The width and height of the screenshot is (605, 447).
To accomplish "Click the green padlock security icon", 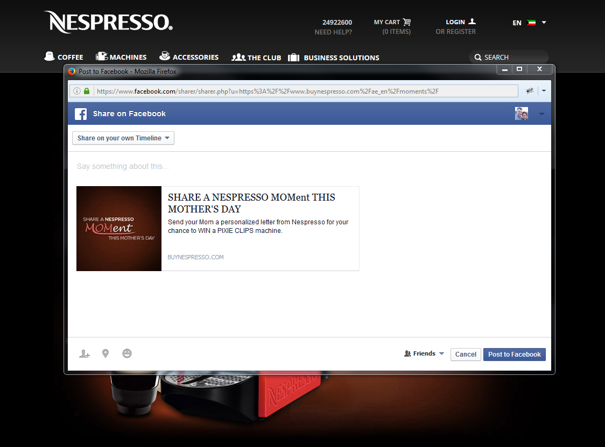I will pos(87,91).
